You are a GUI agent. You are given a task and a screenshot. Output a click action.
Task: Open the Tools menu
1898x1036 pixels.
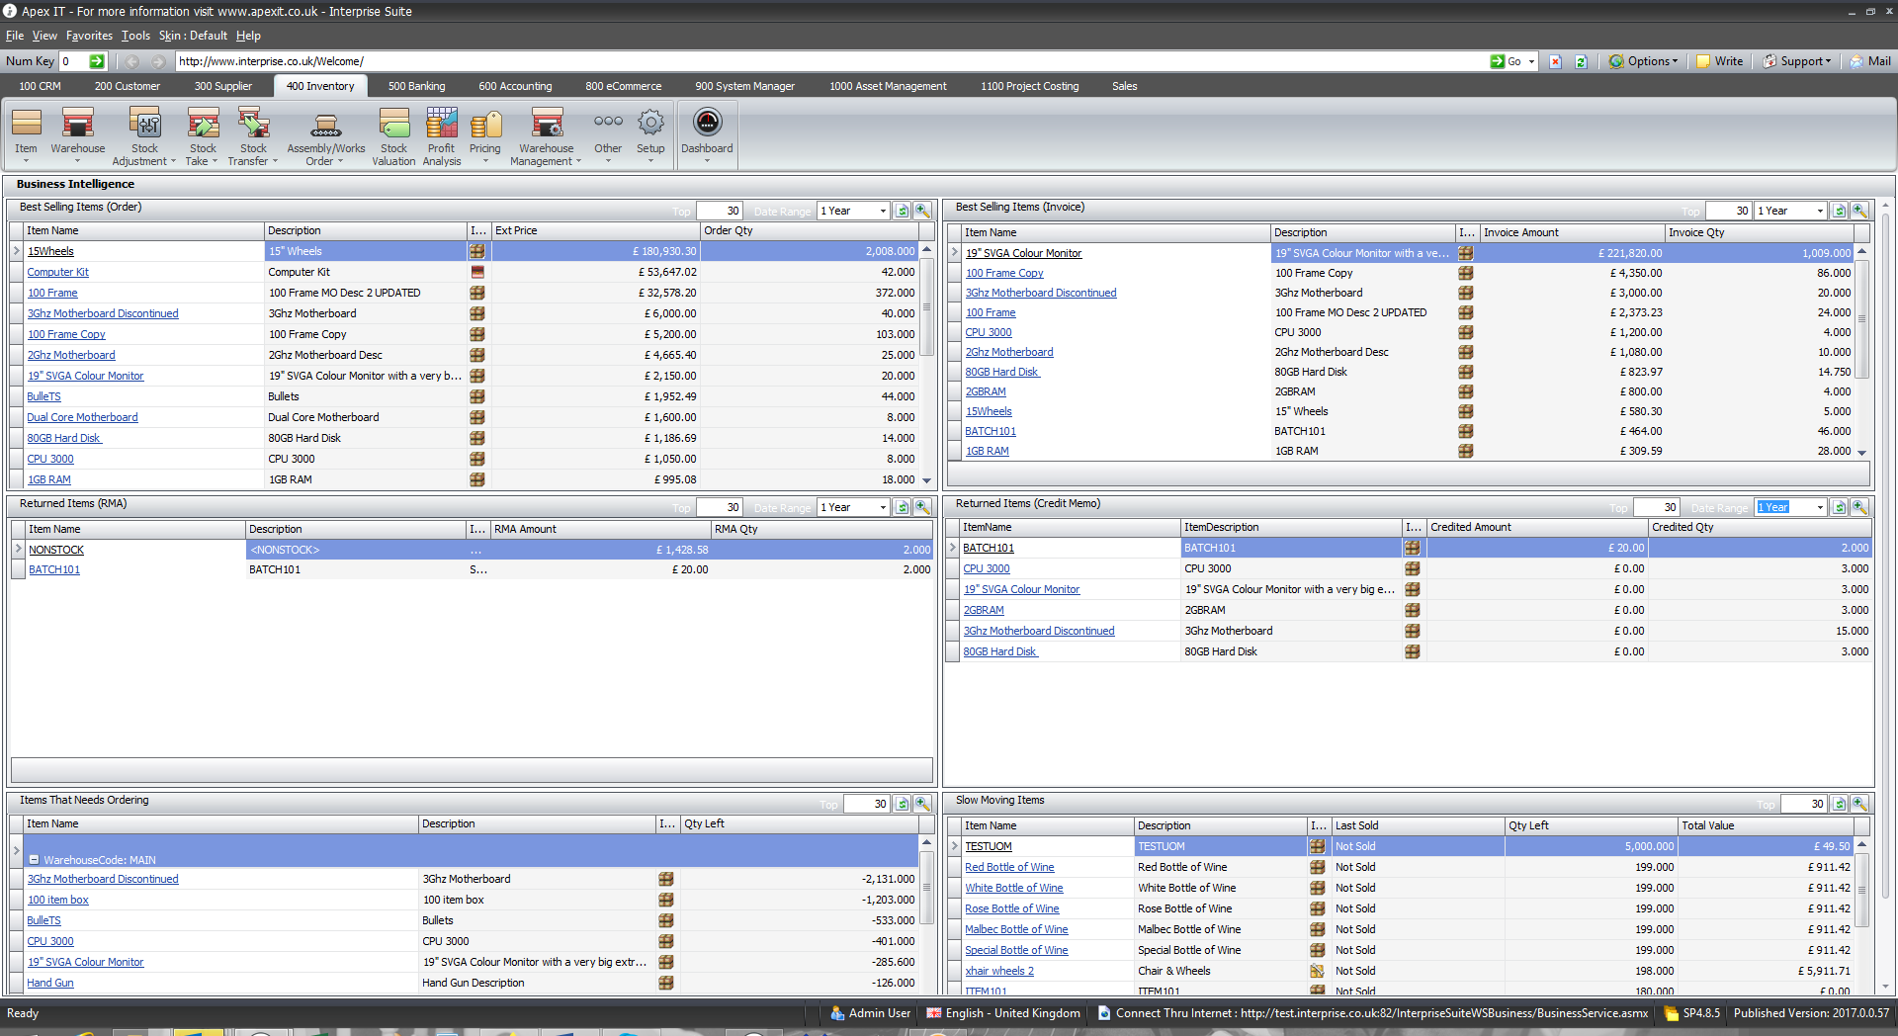(x=135, y=36)
